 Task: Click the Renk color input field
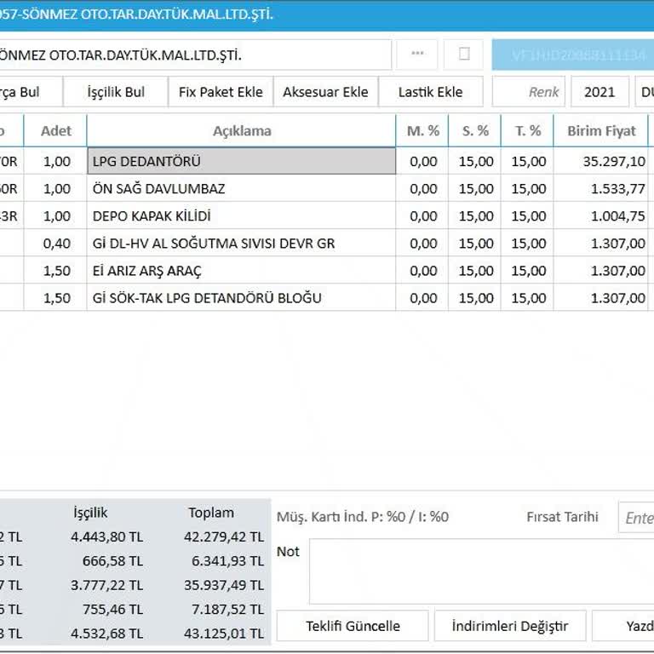point(530,92)
